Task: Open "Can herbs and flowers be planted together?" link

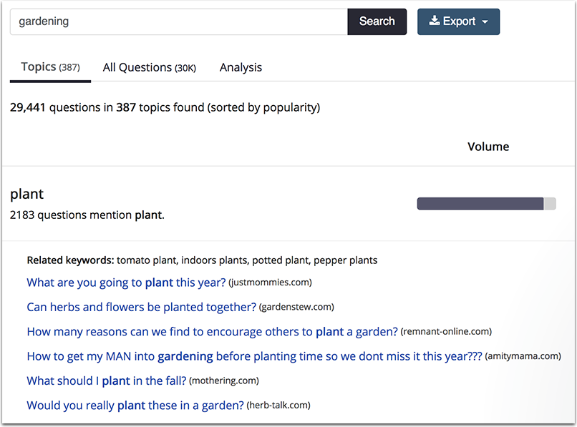Action: pos(141,307)
